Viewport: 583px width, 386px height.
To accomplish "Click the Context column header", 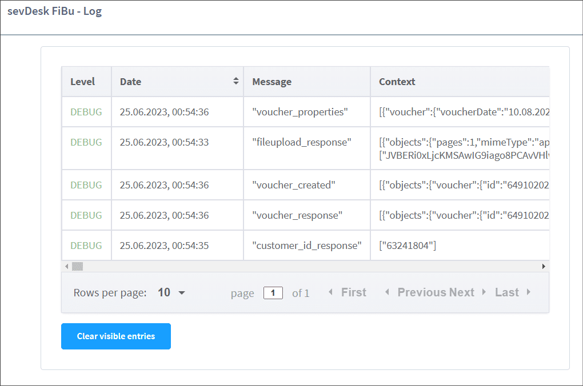I will pos(460,82).
